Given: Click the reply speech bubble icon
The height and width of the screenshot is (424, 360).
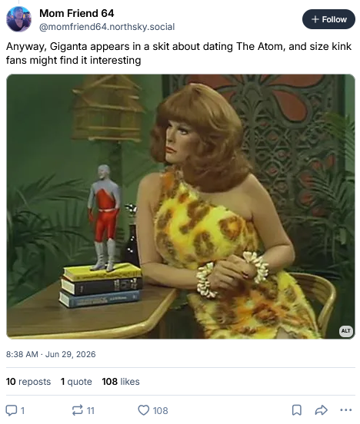Looking at the screenshot, I should pos(12,410).
